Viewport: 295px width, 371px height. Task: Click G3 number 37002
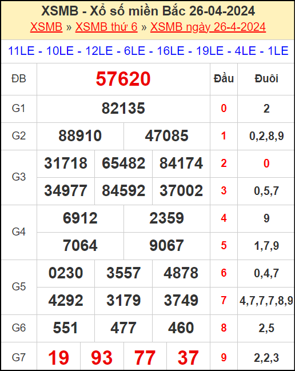[x=181, y=191]
